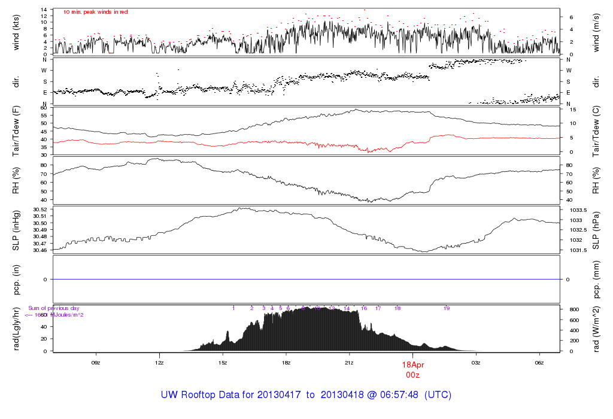This screenshot has height=419, width=613.
Task: Select the 'pcp. (in)' axis label
Action: click(x=17, y=279)
